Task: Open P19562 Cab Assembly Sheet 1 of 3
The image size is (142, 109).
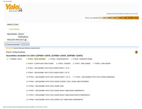Action: [x=48, y=68]
